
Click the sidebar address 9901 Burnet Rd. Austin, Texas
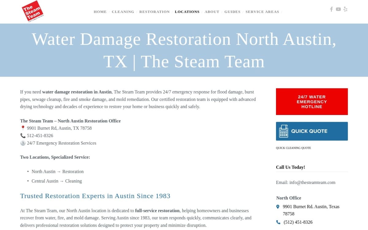click(311, 210)
